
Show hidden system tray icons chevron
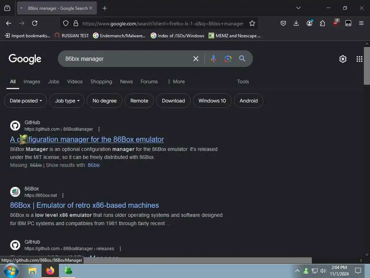[x=297, y=271]
